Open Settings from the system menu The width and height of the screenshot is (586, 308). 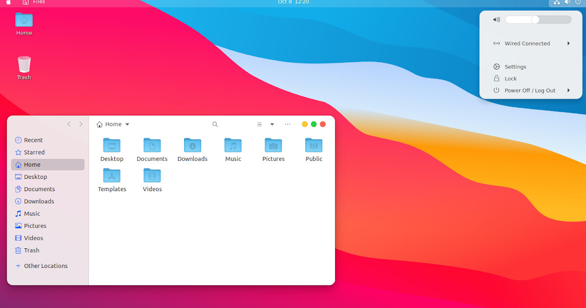[x=515, y=66]
